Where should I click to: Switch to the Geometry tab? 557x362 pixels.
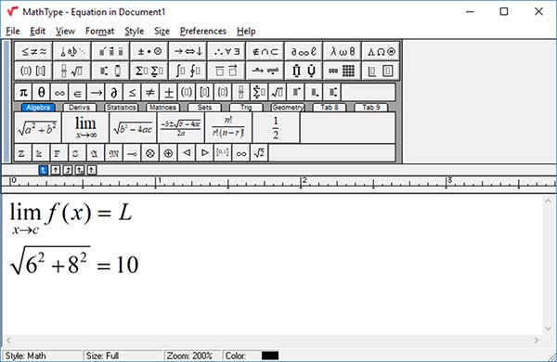tap(288, 108)
